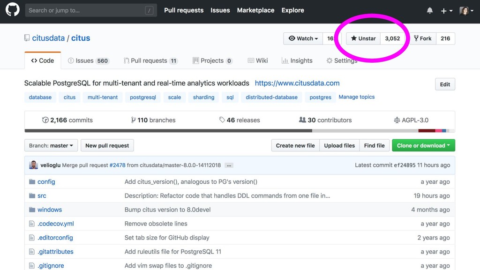Choose Find file
The height and width of the screenshot is (270, 480).
point(375,145)
